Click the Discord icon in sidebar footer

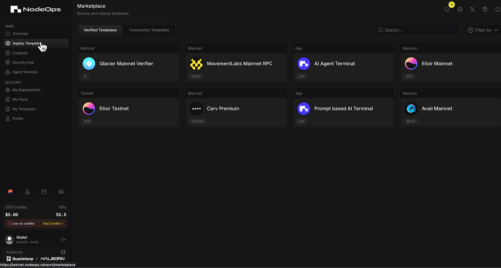(x=61, y=192)
